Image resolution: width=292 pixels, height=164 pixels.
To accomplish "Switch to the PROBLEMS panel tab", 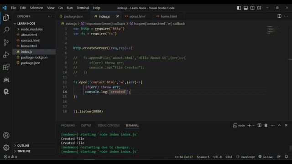I will [68, 126].
